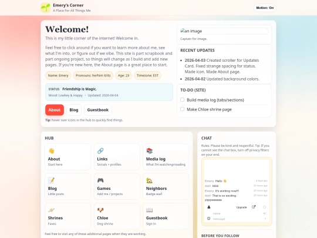Click the Neighbors Badge wall label
Viewport: 317px width, 238px height.
coord(154,194)
